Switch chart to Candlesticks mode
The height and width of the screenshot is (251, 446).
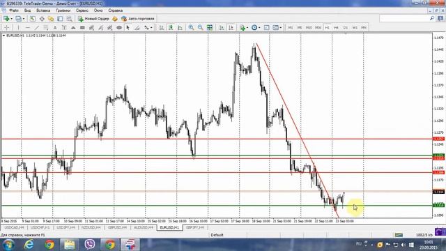(171, 28)
